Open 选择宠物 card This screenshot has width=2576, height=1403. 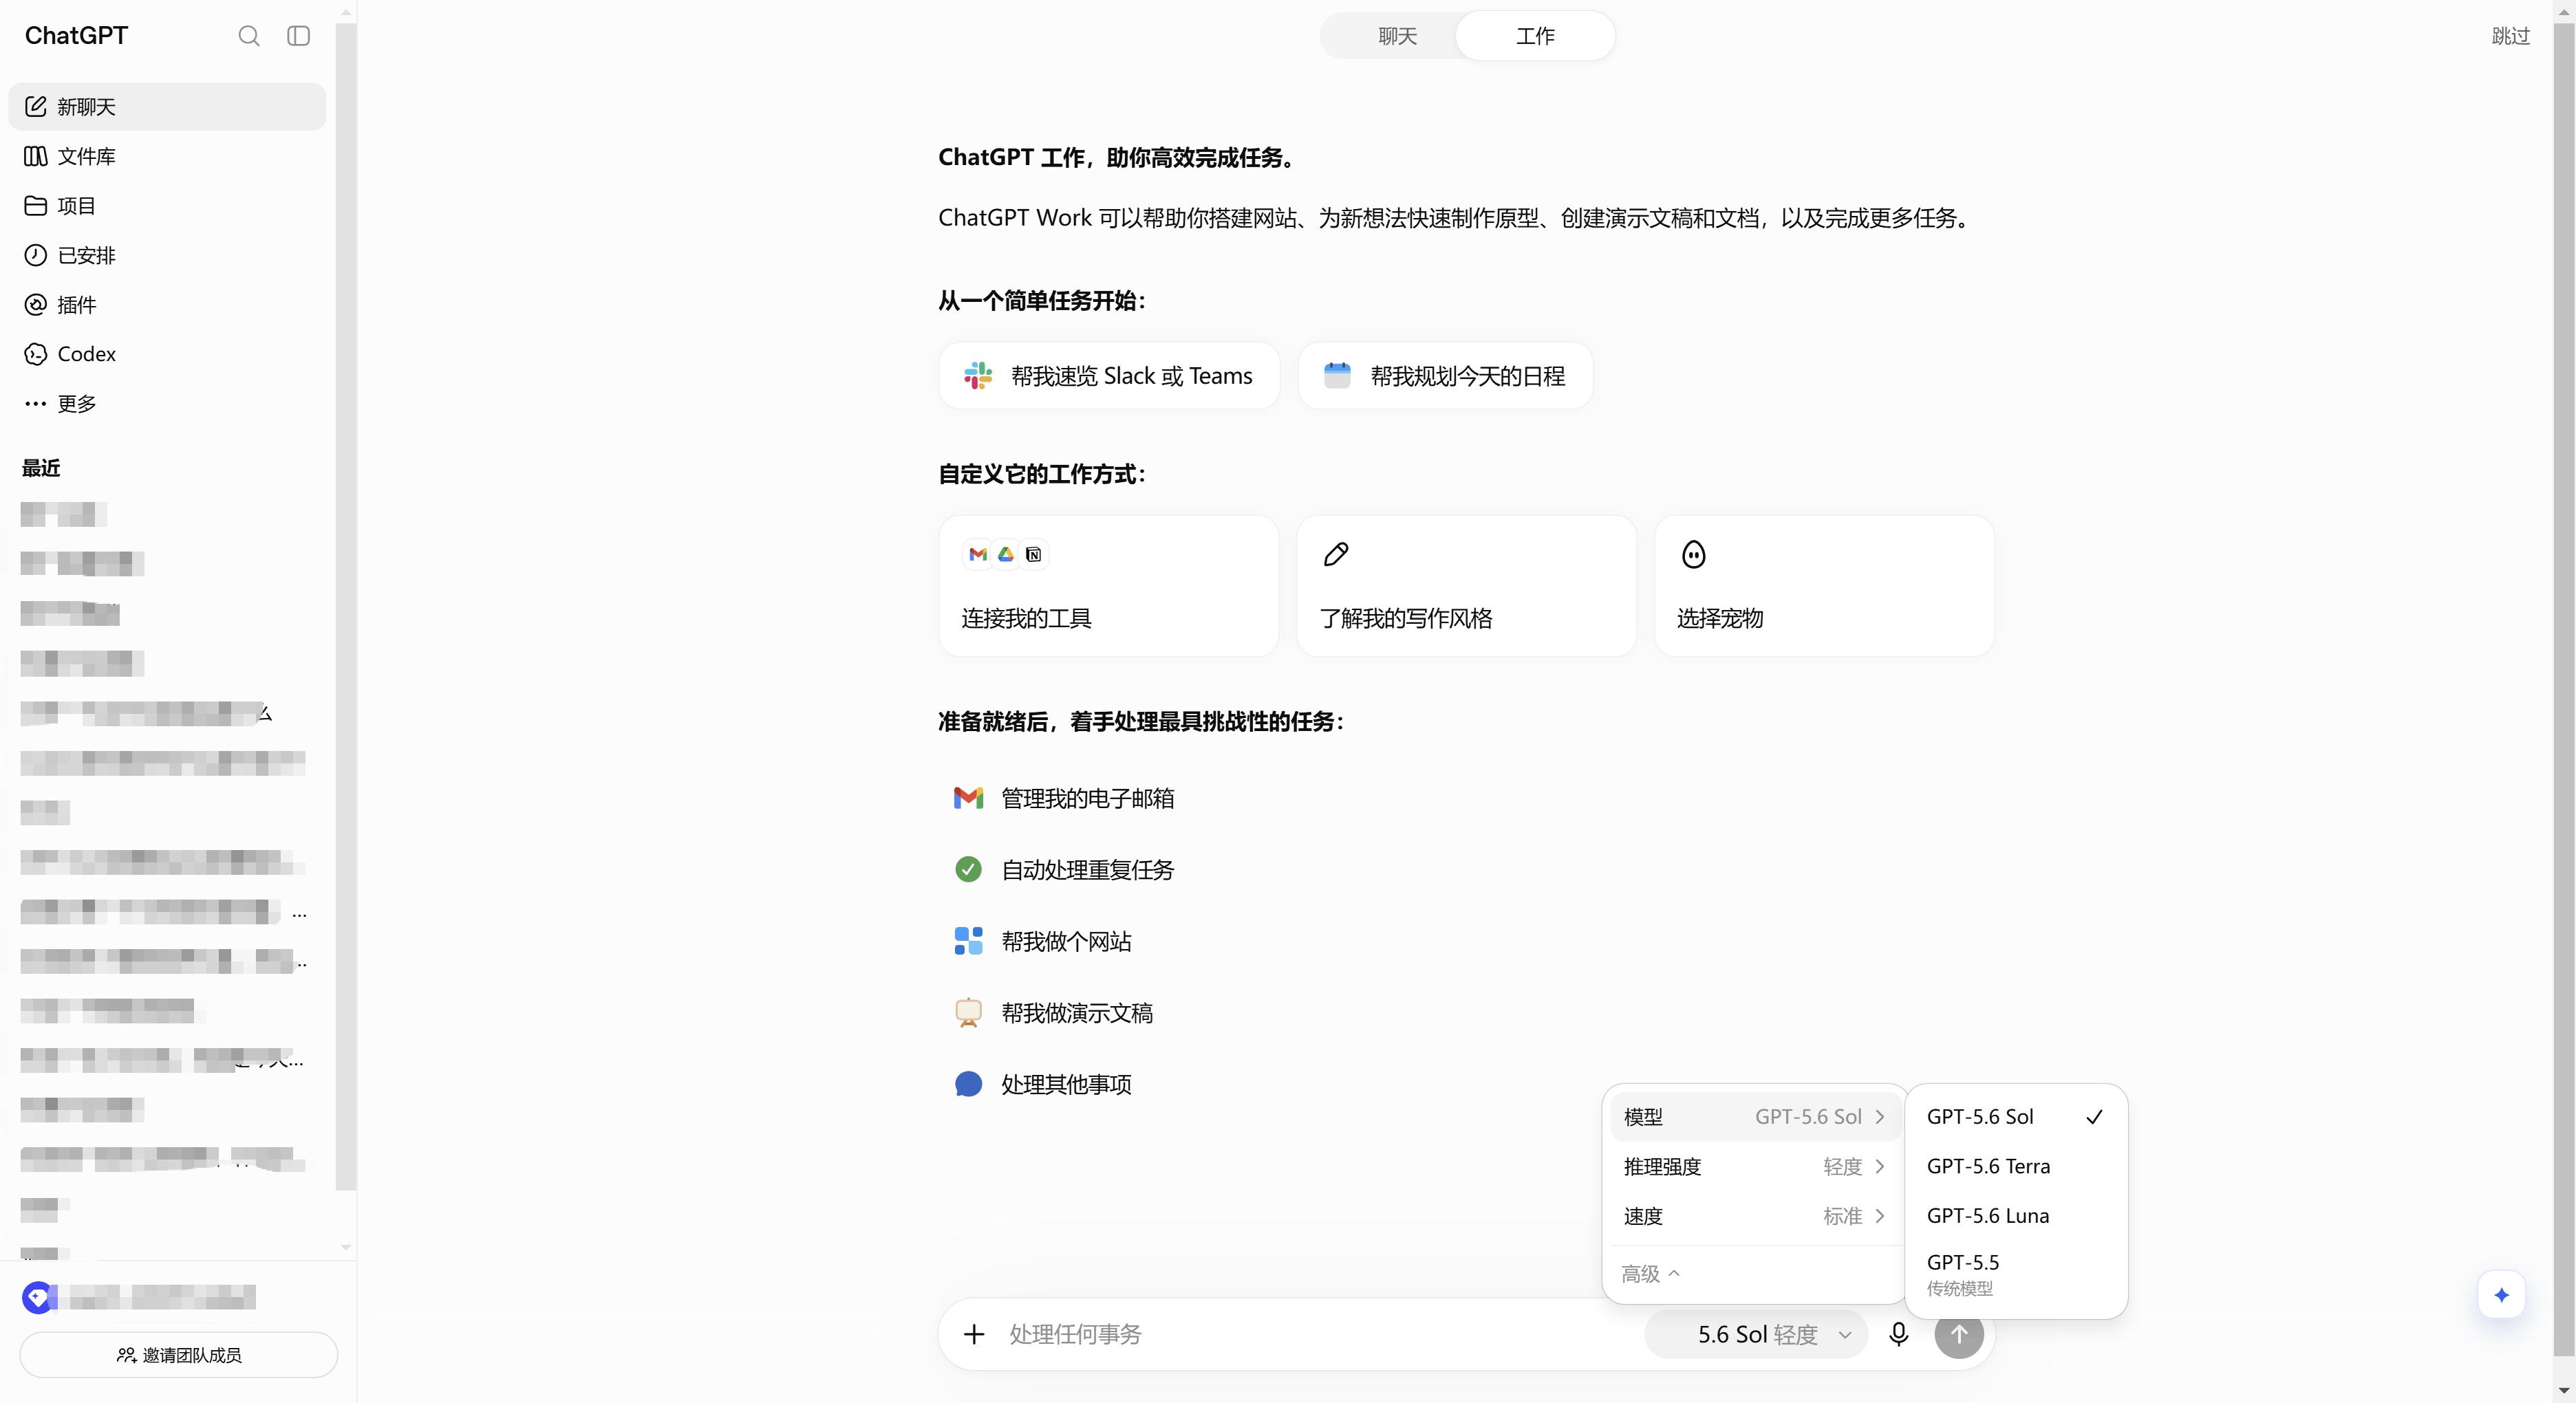coord(1824,585)
